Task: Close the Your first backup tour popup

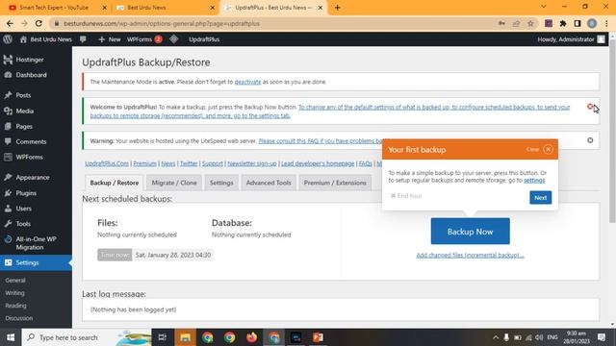Action: 548,150
